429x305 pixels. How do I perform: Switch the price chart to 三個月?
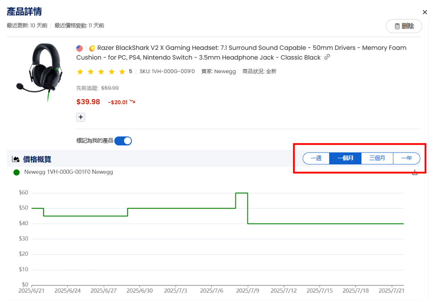377,159
